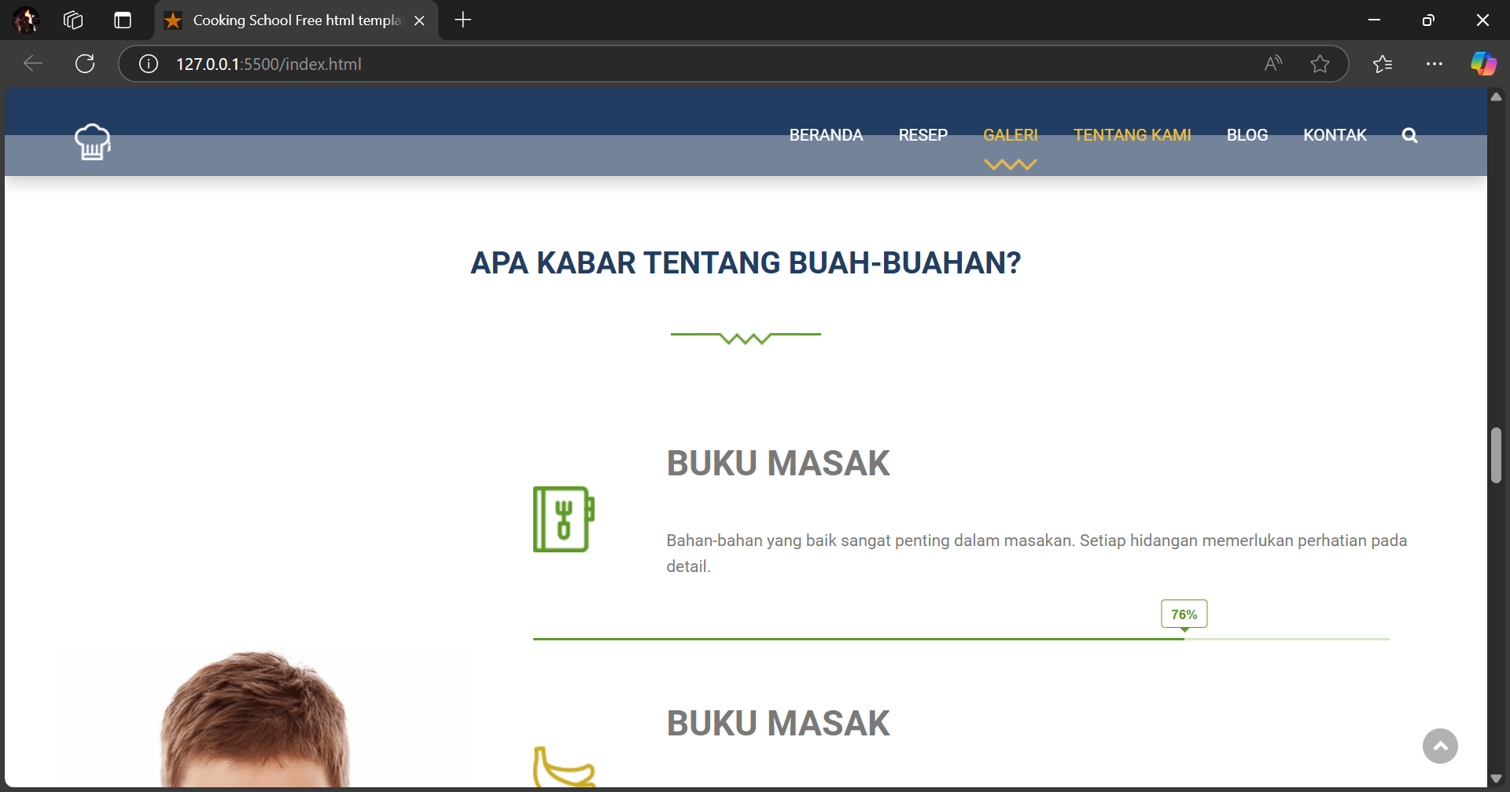Open the RESEP navigation item
Screen dimensions: 1510x792
point(923,135)
